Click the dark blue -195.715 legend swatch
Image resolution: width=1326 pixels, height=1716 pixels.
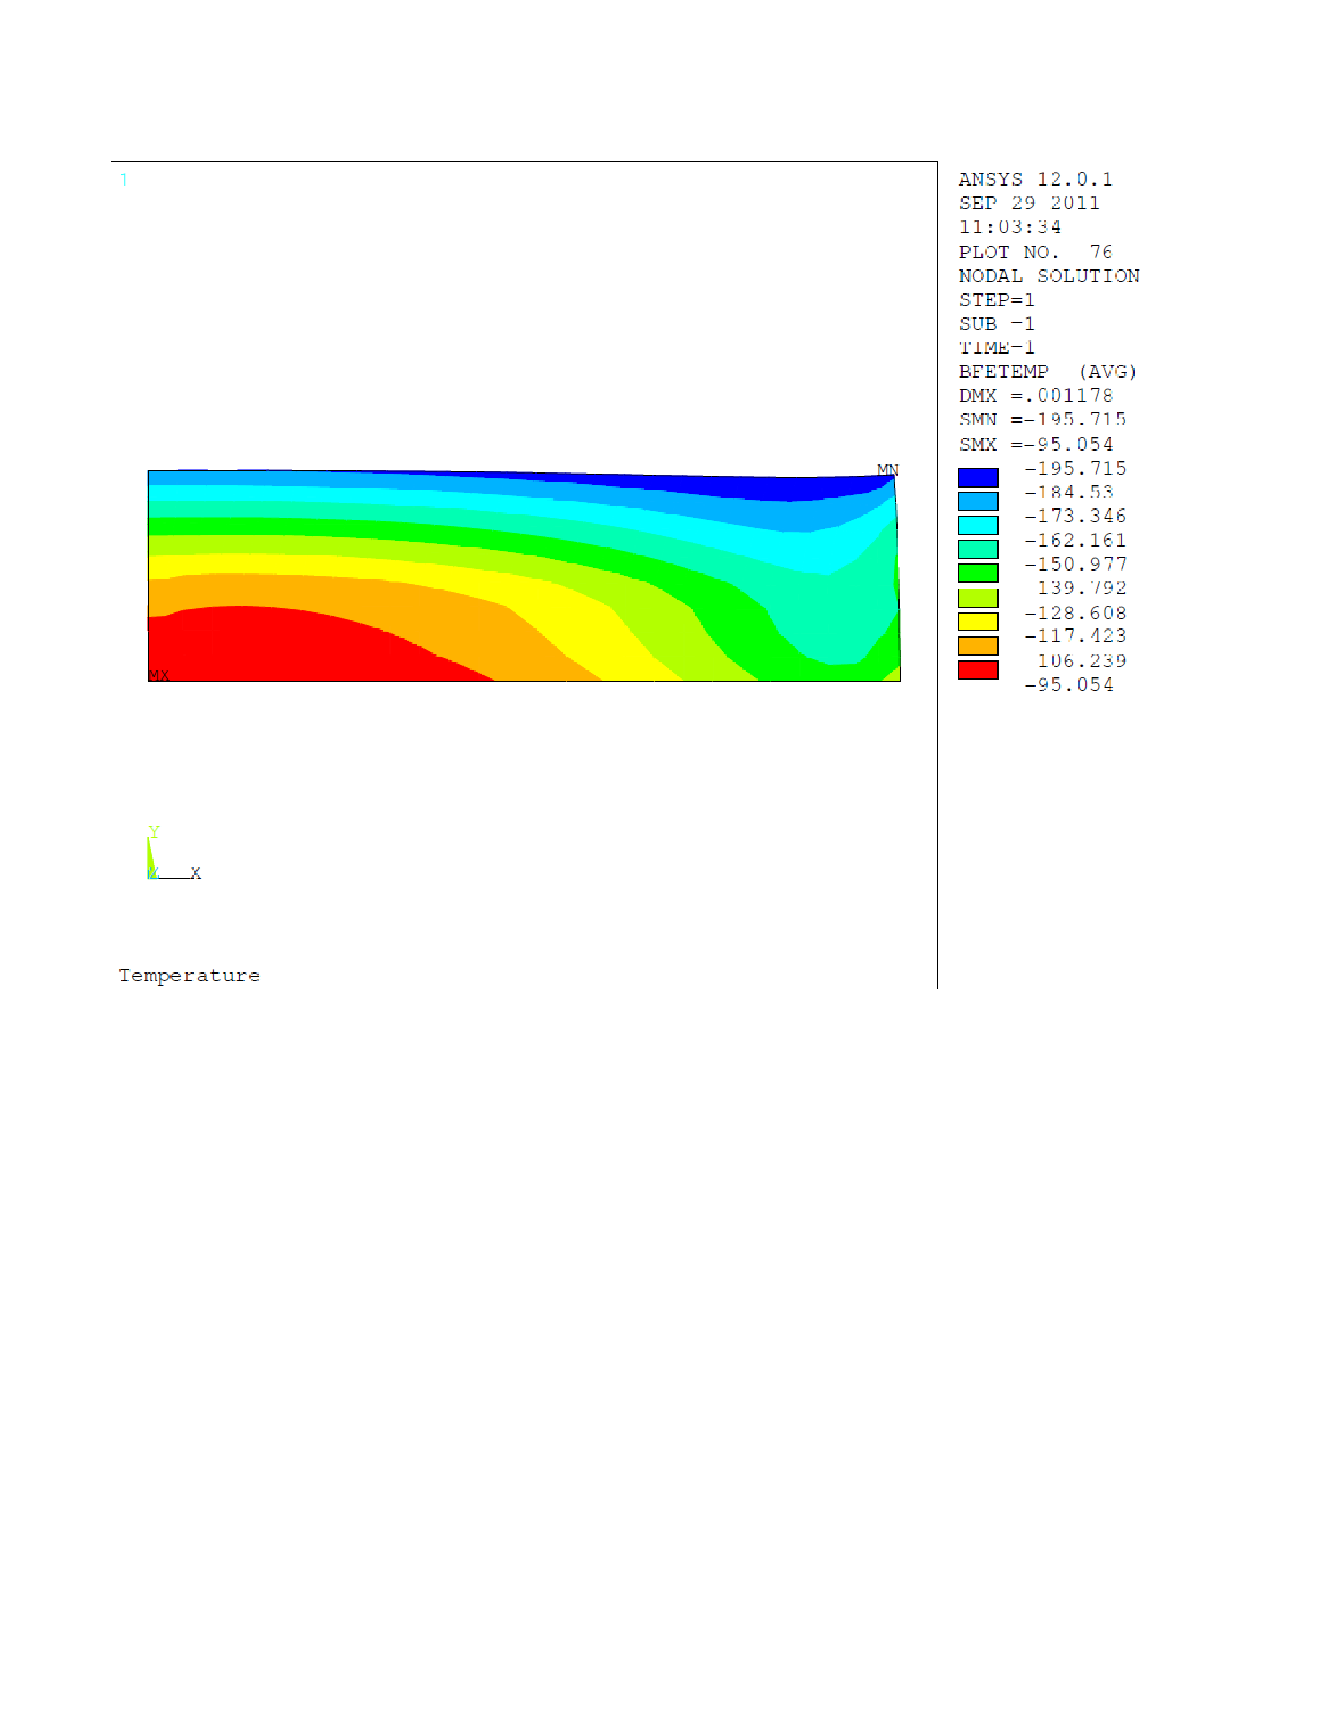(978, 477)
